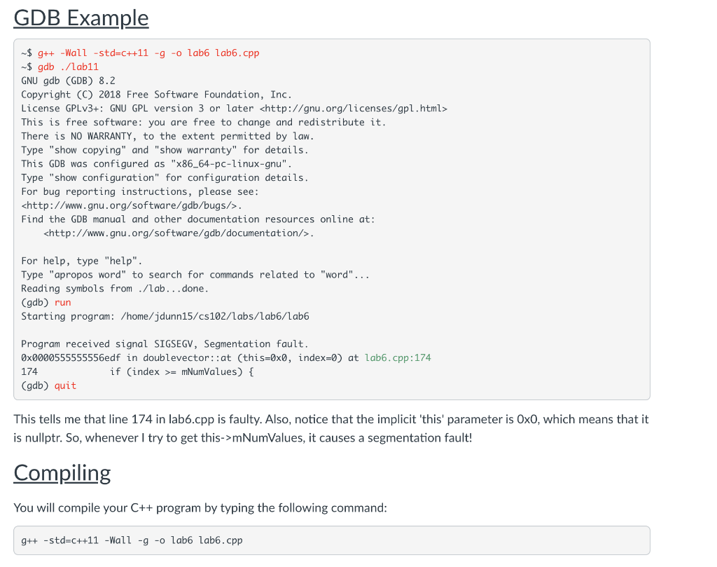The width and height of the screenshot is (717, 567).
Task: Click the gnu.org/software/gdb/bugs URL
Action: [132, 205]
